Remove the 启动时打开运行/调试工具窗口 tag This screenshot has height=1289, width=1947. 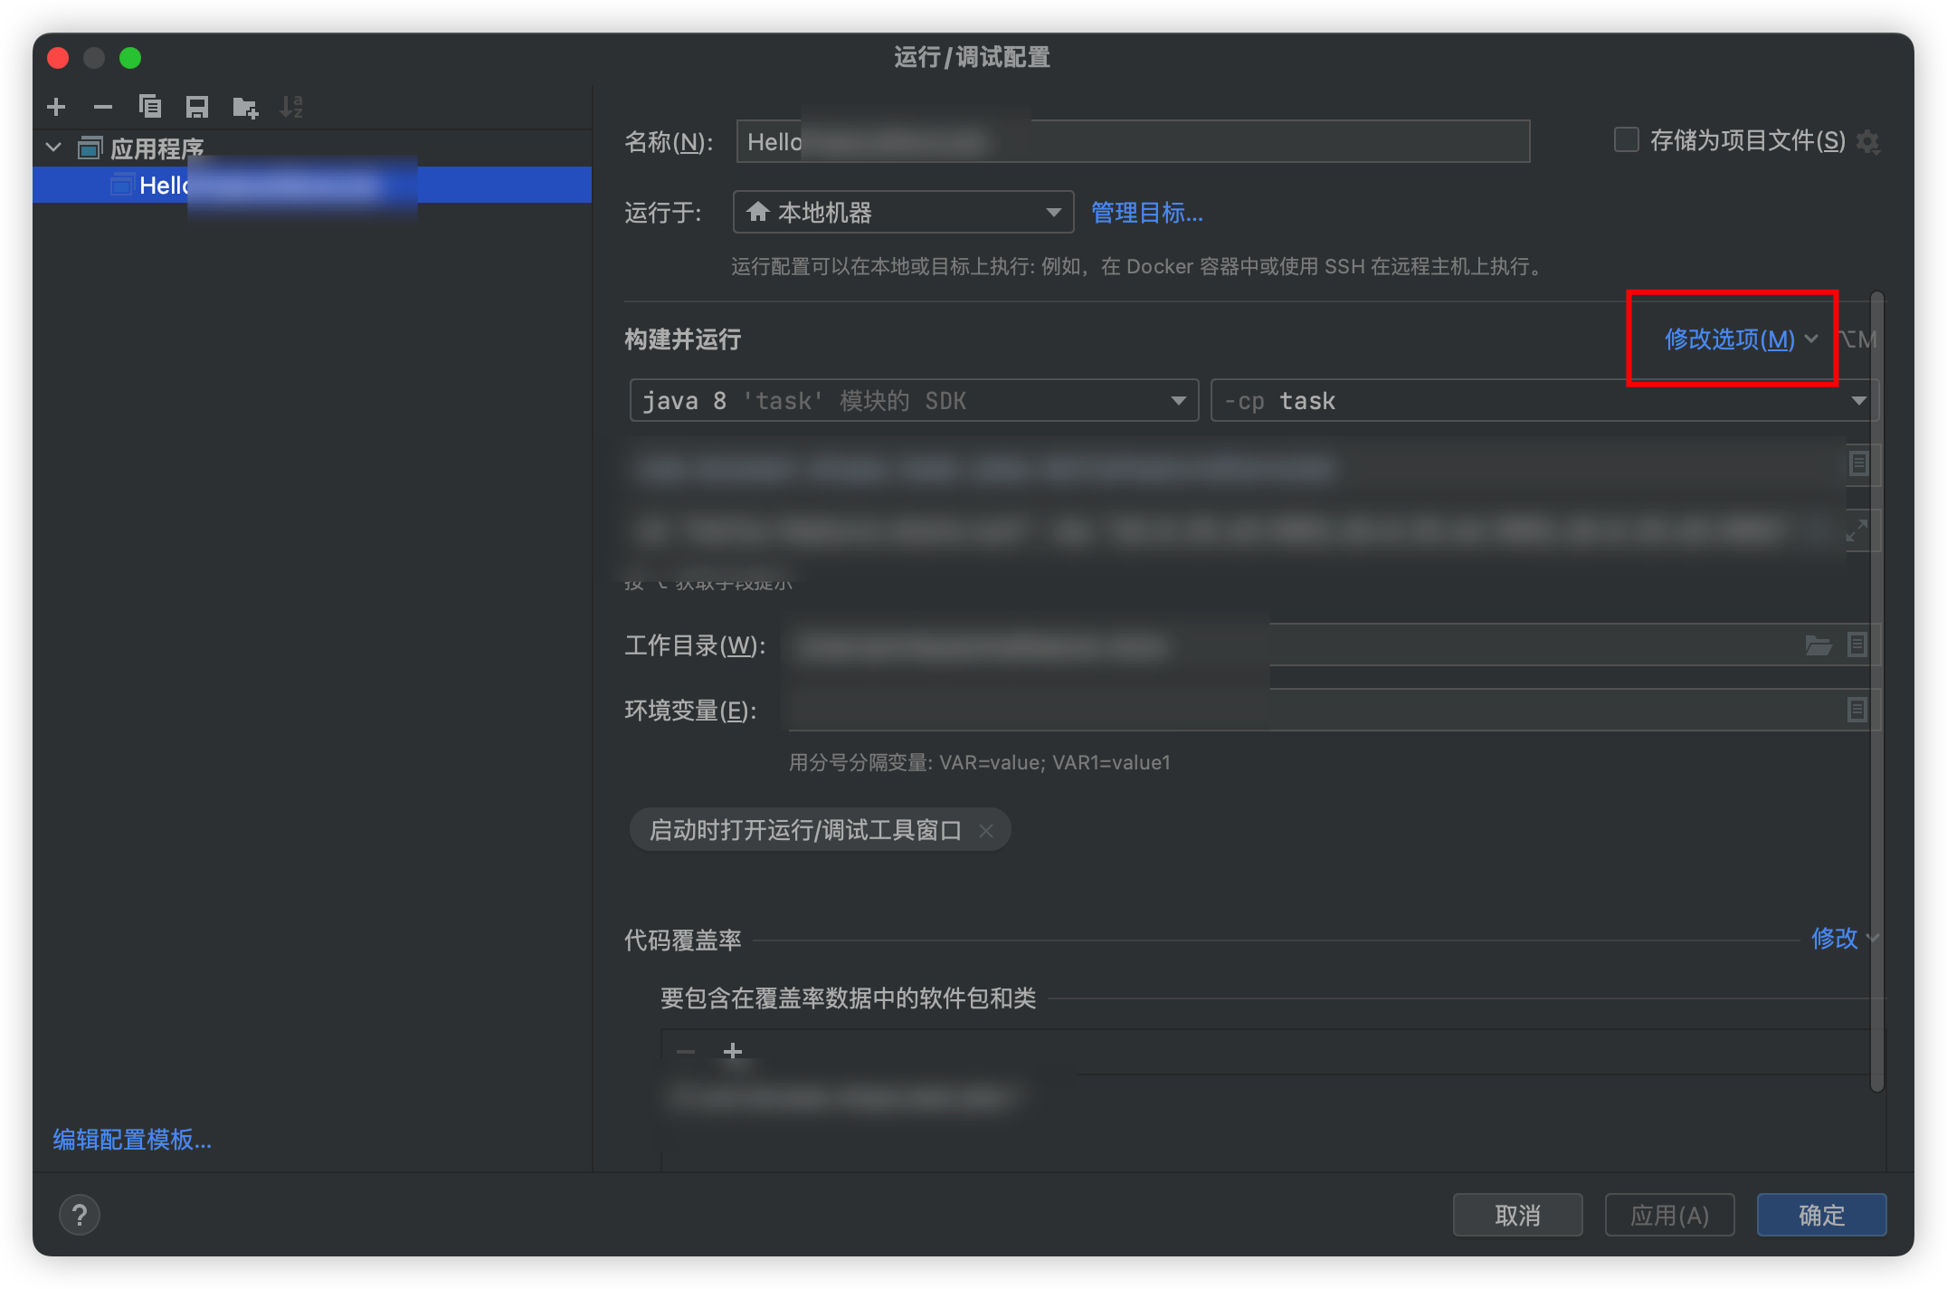point(986,830)
